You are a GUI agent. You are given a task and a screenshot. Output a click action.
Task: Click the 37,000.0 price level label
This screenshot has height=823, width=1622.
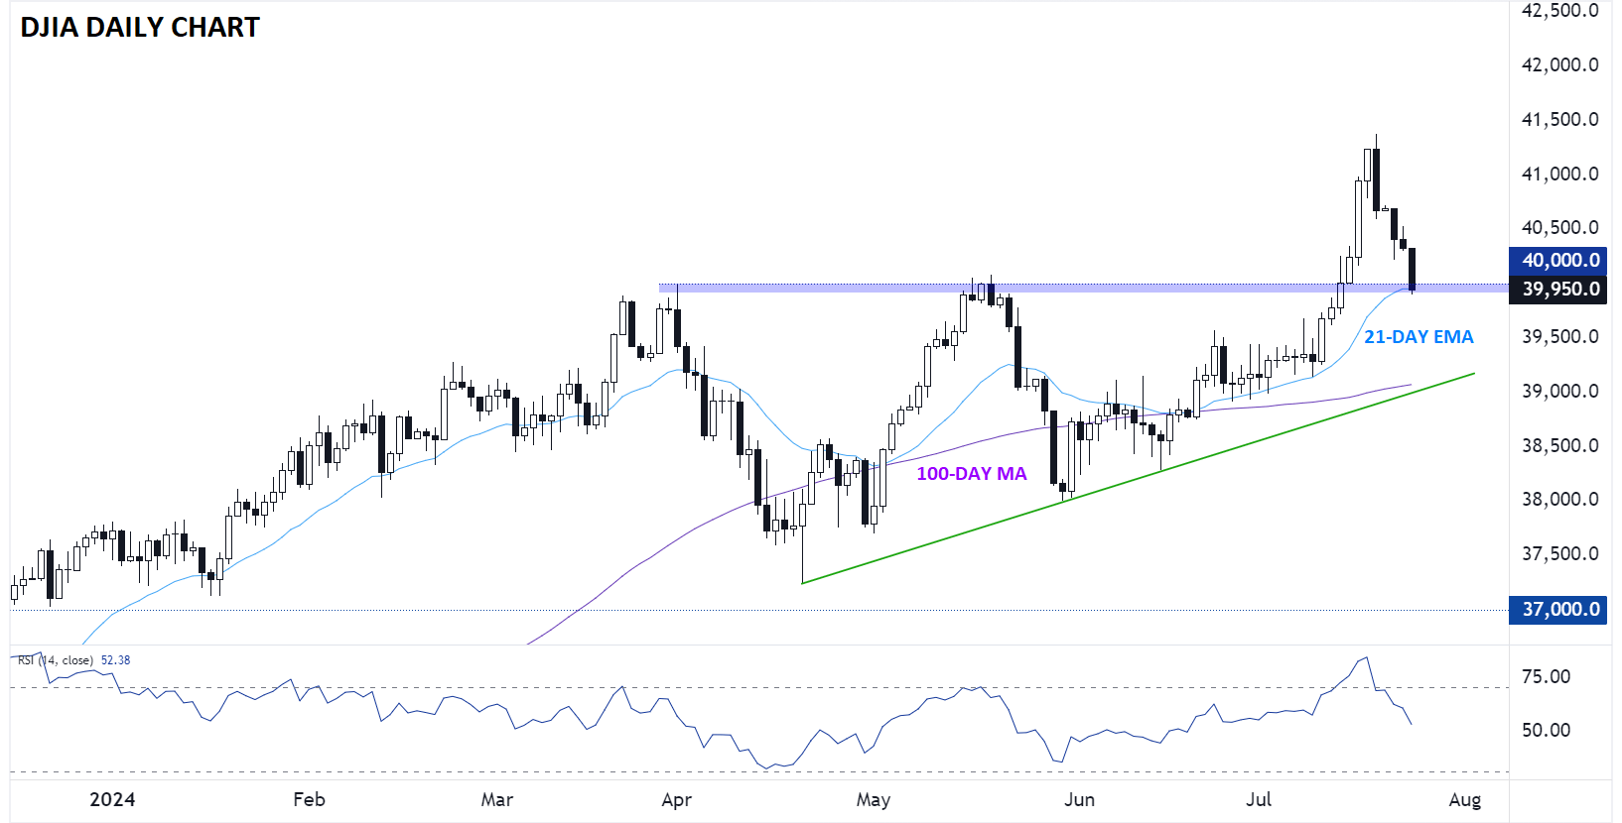coord(1557,609)
